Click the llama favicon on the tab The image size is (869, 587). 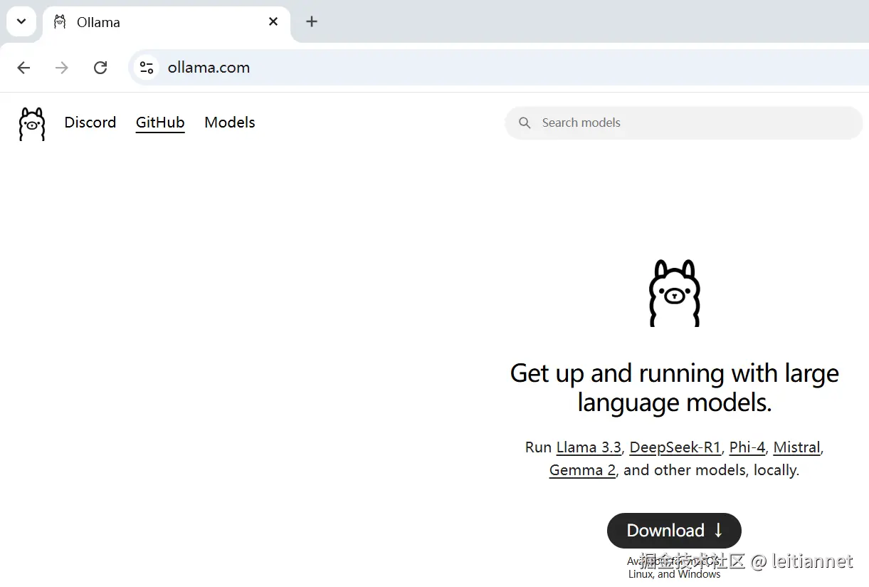pyautogui.click(x=60, y=22)
